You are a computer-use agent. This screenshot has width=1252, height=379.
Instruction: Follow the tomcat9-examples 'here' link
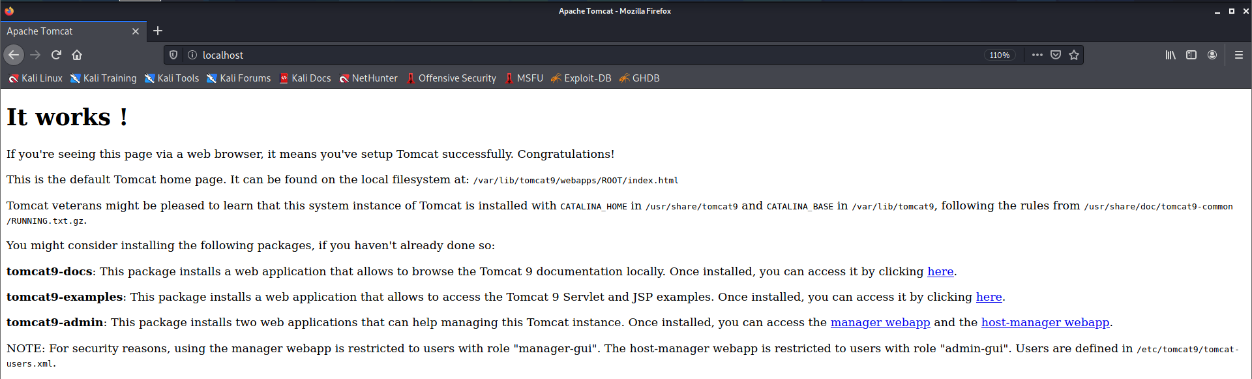pyautogui.click(x=989, y=297)
